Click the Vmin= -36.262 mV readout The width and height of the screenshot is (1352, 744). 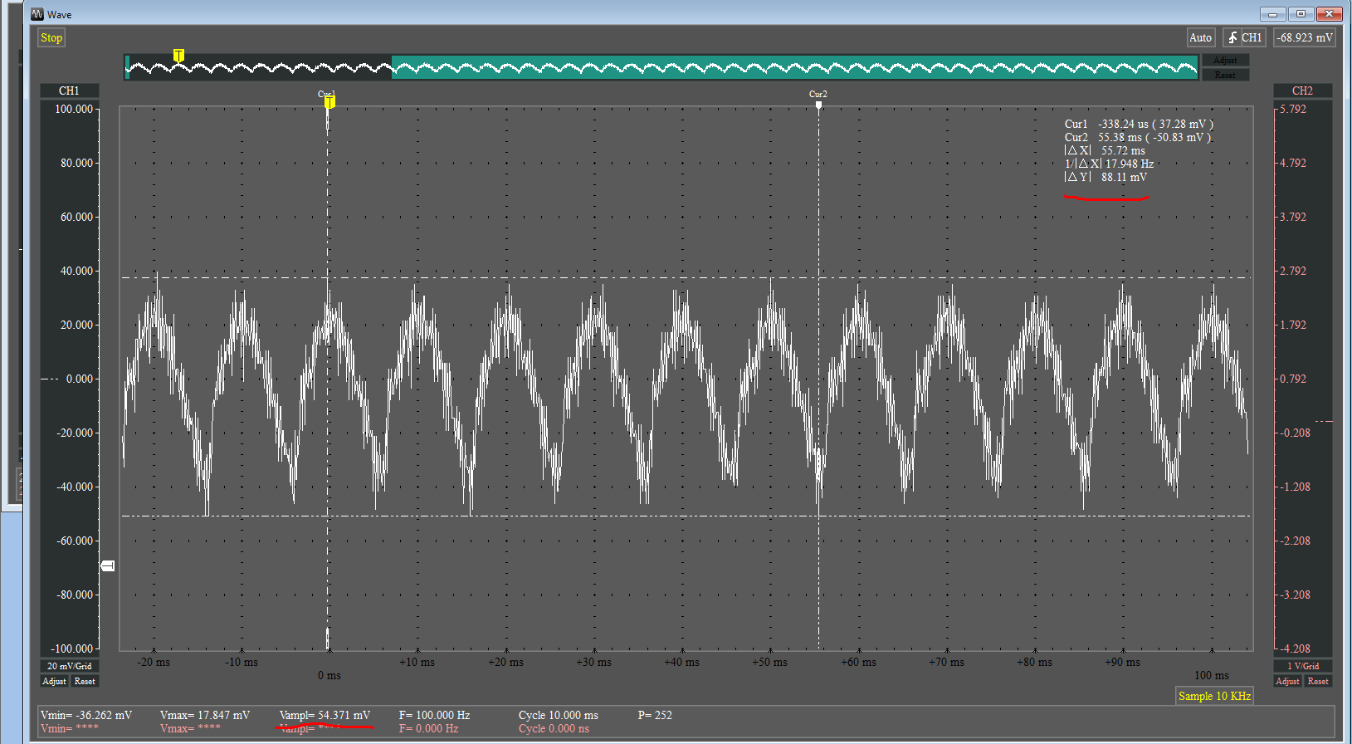tap(86, 715)
